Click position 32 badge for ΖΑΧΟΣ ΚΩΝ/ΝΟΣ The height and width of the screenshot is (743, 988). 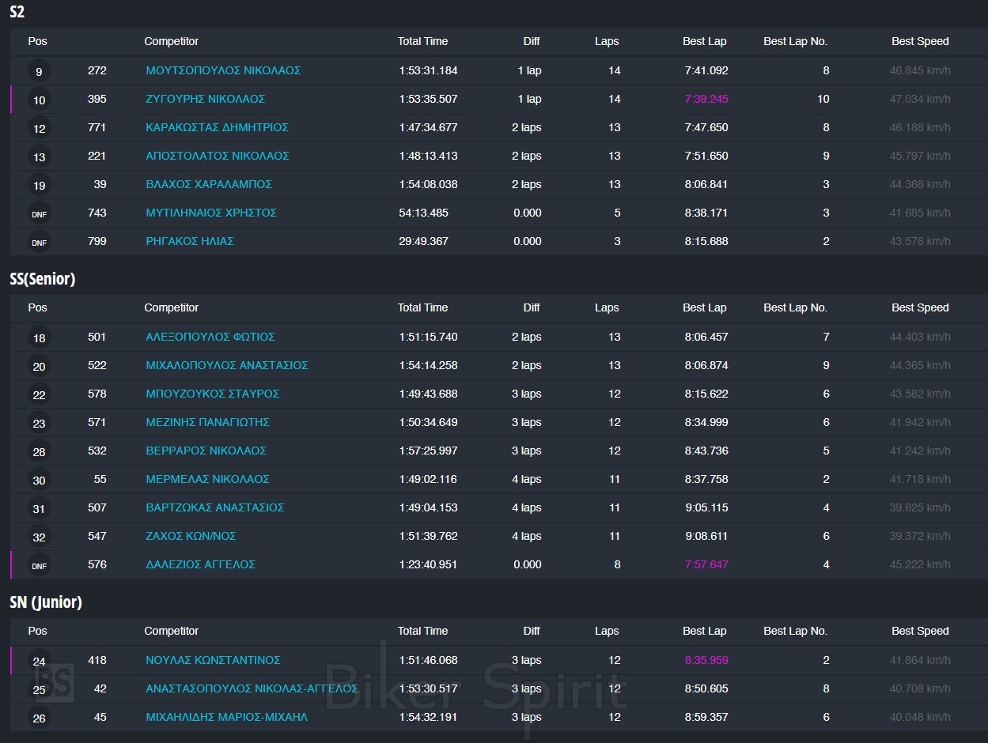pos(39,537)
